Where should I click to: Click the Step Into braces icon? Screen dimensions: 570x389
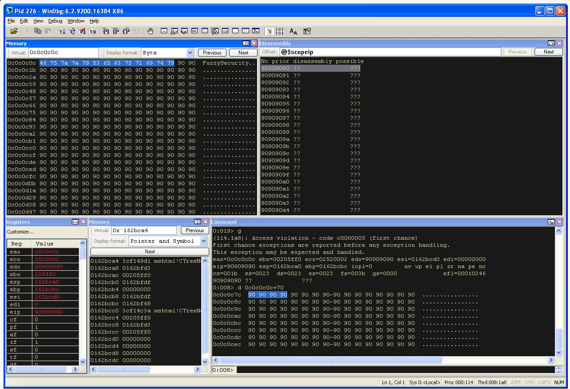(x=106, y=31)
